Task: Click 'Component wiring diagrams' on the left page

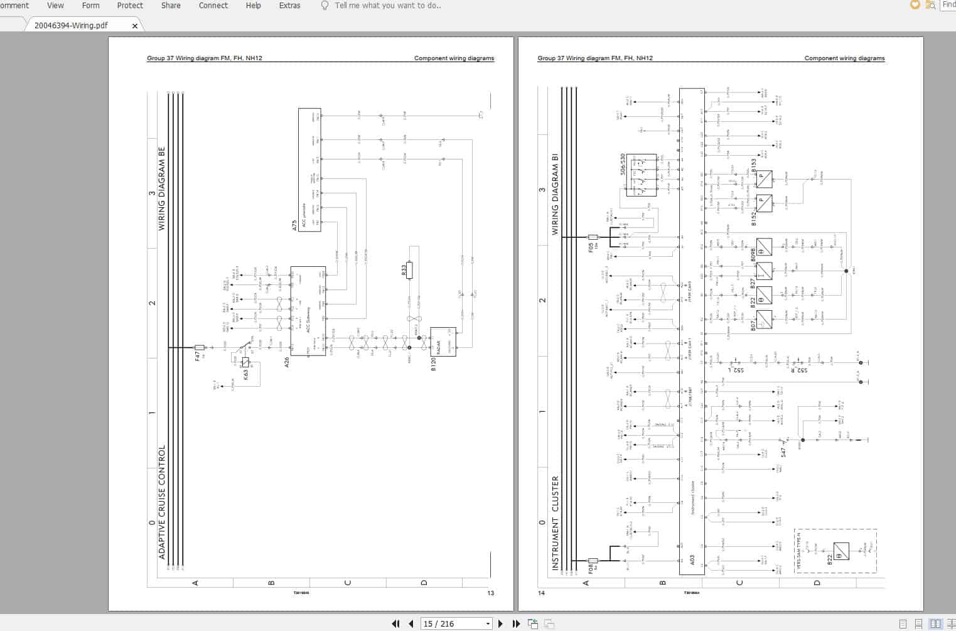Action: pyautogui.click(x=454, y=58)
